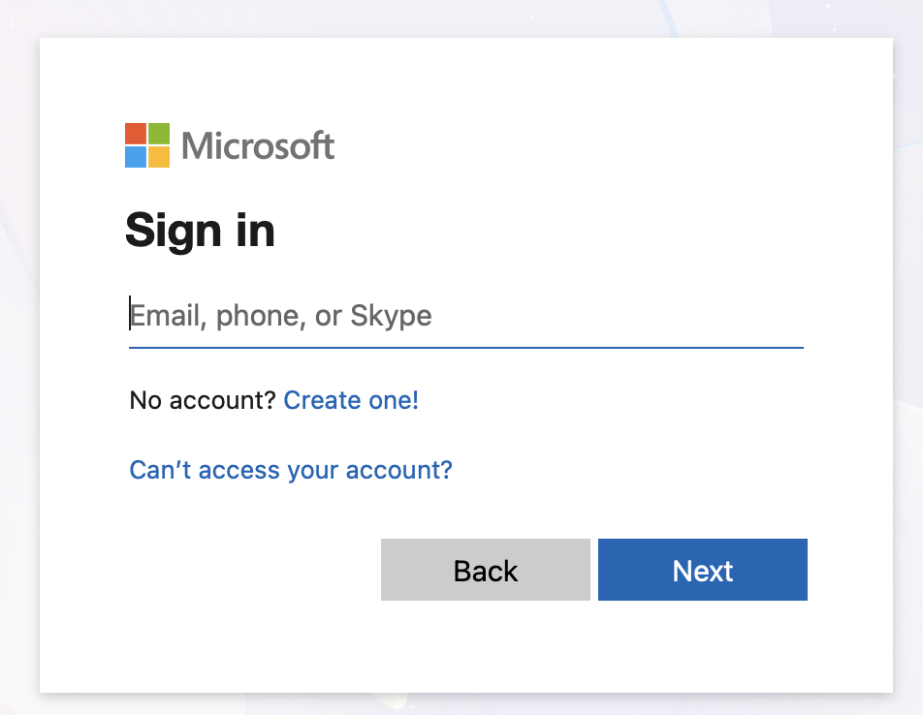Click the gray Microsoft wordmark text
Viewport: 923px width, 715px height.
point(258,146)
